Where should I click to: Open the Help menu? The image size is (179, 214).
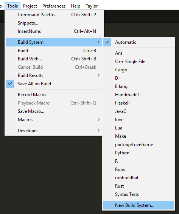point(75,6)
